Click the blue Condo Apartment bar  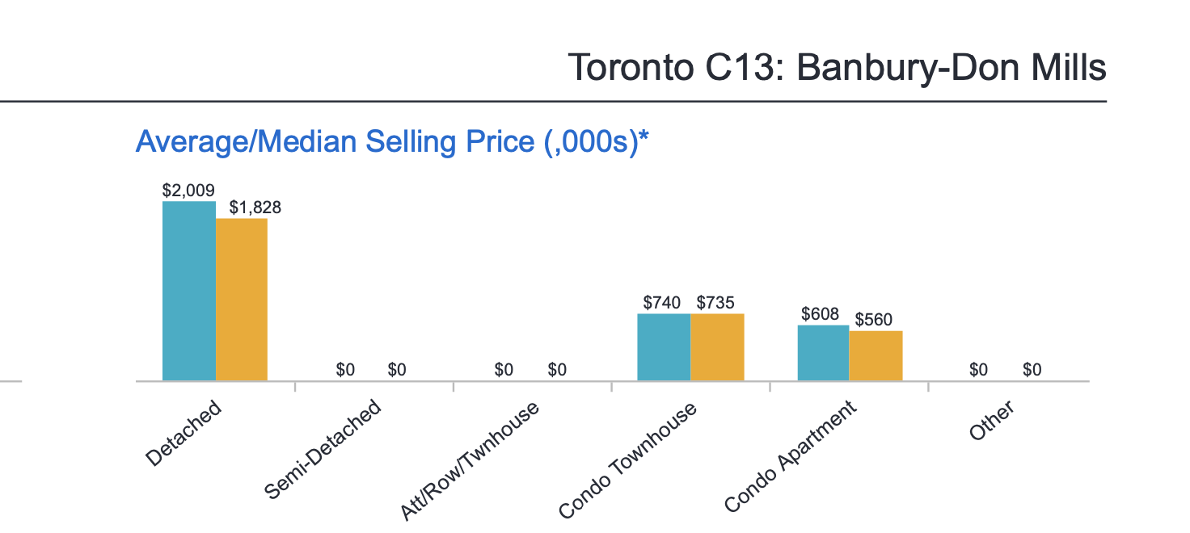click(823, 352)
